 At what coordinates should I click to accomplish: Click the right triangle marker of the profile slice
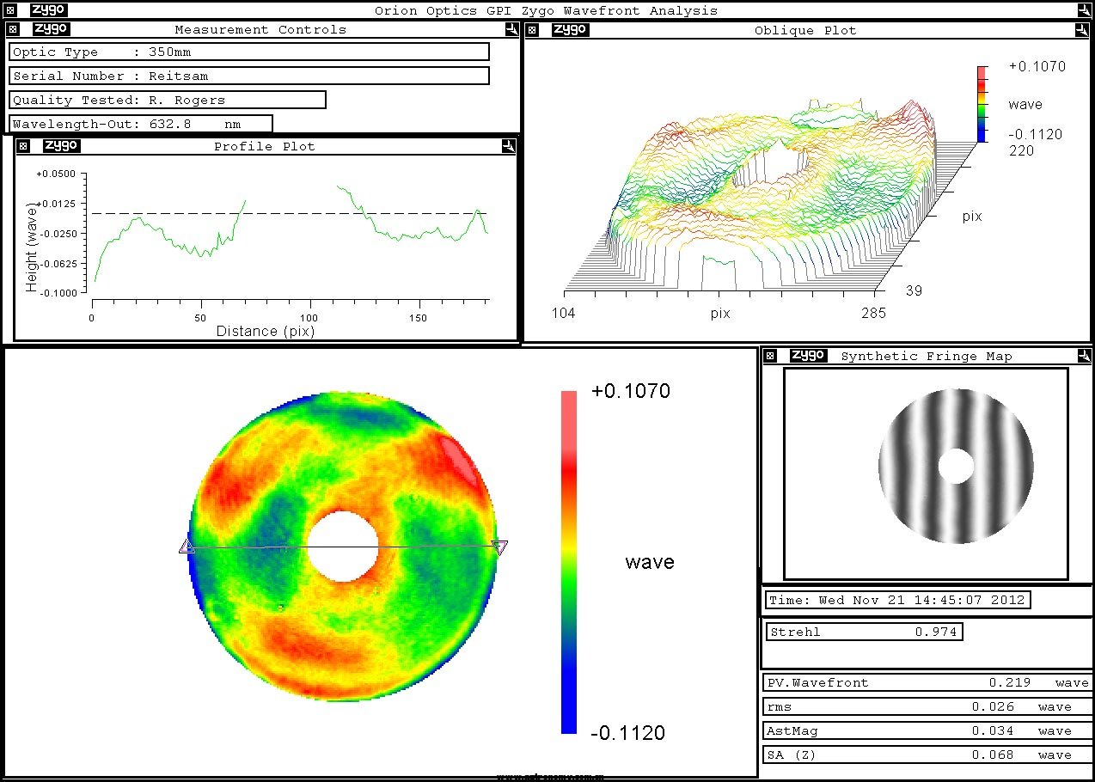tap(500, 547)
